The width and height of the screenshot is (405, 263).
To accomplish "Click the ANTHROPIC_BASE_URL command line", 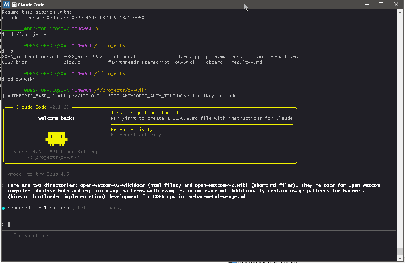I will 122,96.
